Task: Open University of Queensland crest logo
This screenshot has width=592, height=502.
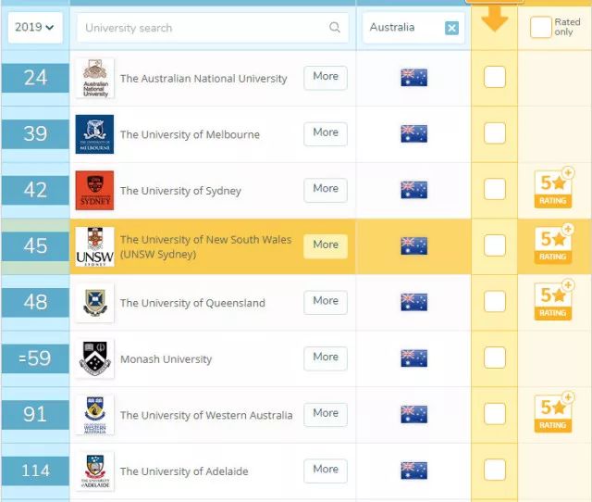Action: 94,303
